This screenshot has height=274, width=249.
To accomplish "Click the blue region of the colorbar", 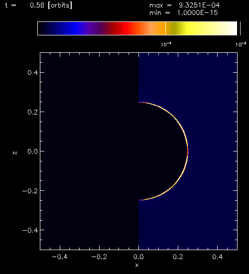I will pyautogui.click(x=76, y=28).
